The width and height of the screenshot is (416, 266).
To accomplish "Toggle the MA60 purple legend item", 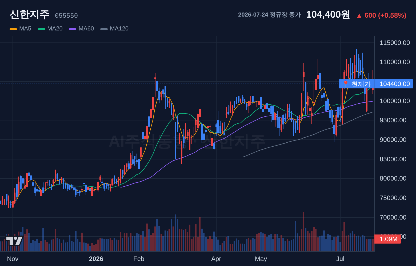I will [81, 29].
